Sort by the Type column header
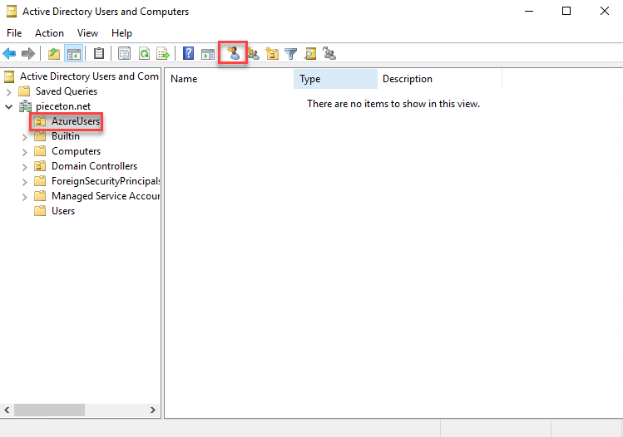The image size is (623, 437). coord(335,79)
